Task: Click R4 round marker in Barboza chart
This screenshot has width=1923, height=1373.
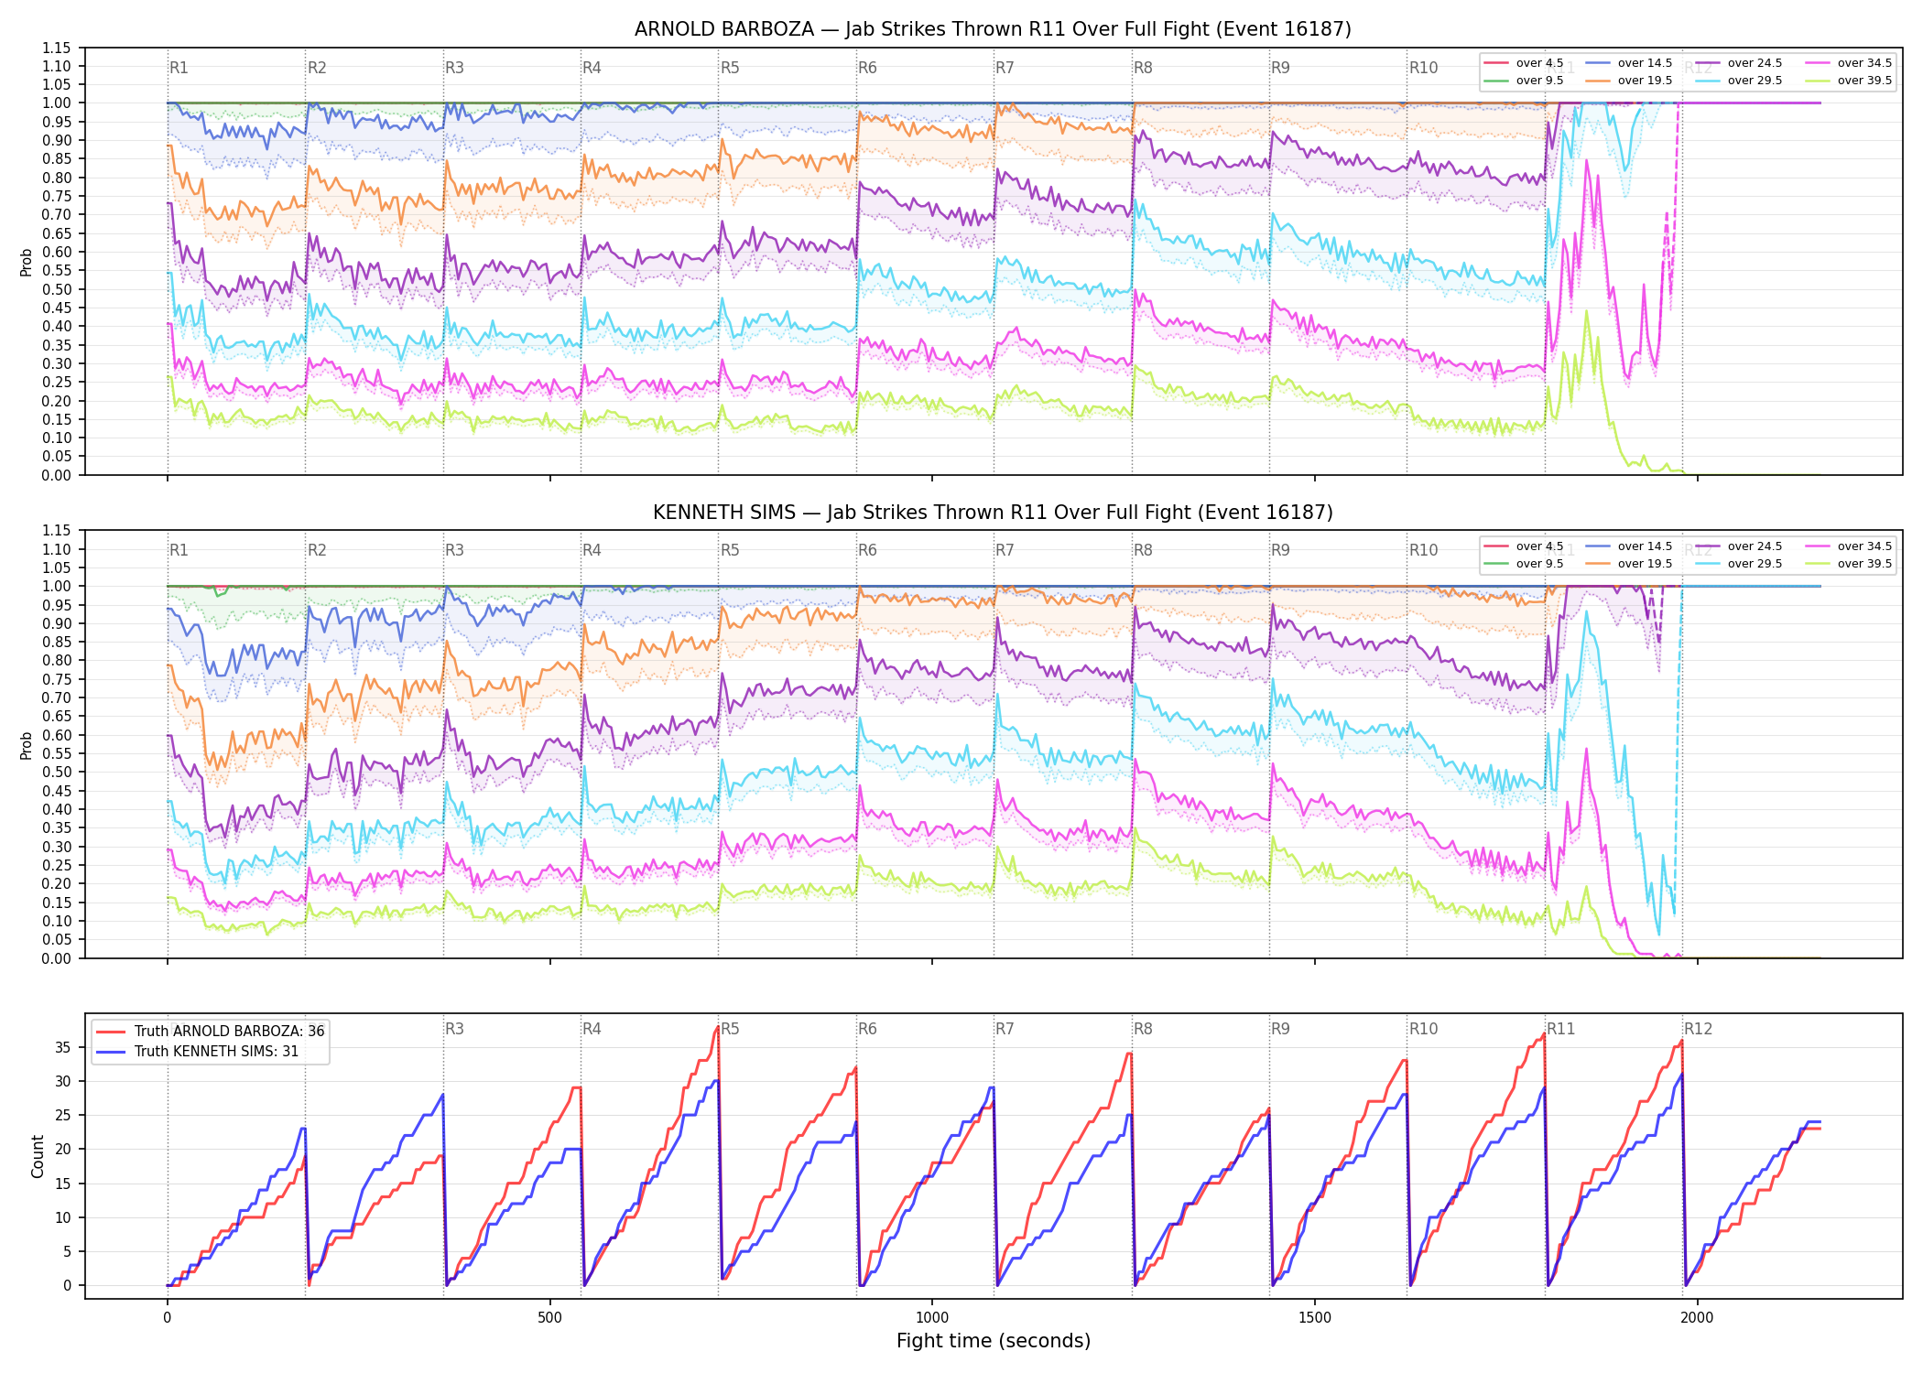Action: coord(592,68)
